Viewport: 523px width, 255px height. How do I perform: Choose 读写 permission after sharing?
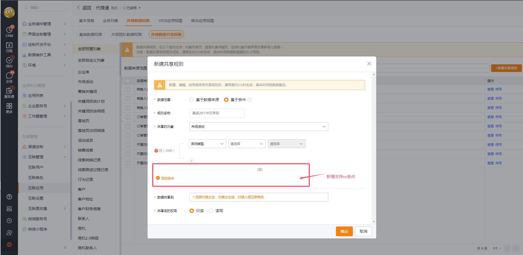(211, 210)
